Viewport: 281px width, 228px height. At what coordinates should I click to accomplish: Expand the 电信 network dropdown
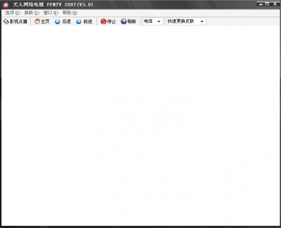(x=159, y=22)
